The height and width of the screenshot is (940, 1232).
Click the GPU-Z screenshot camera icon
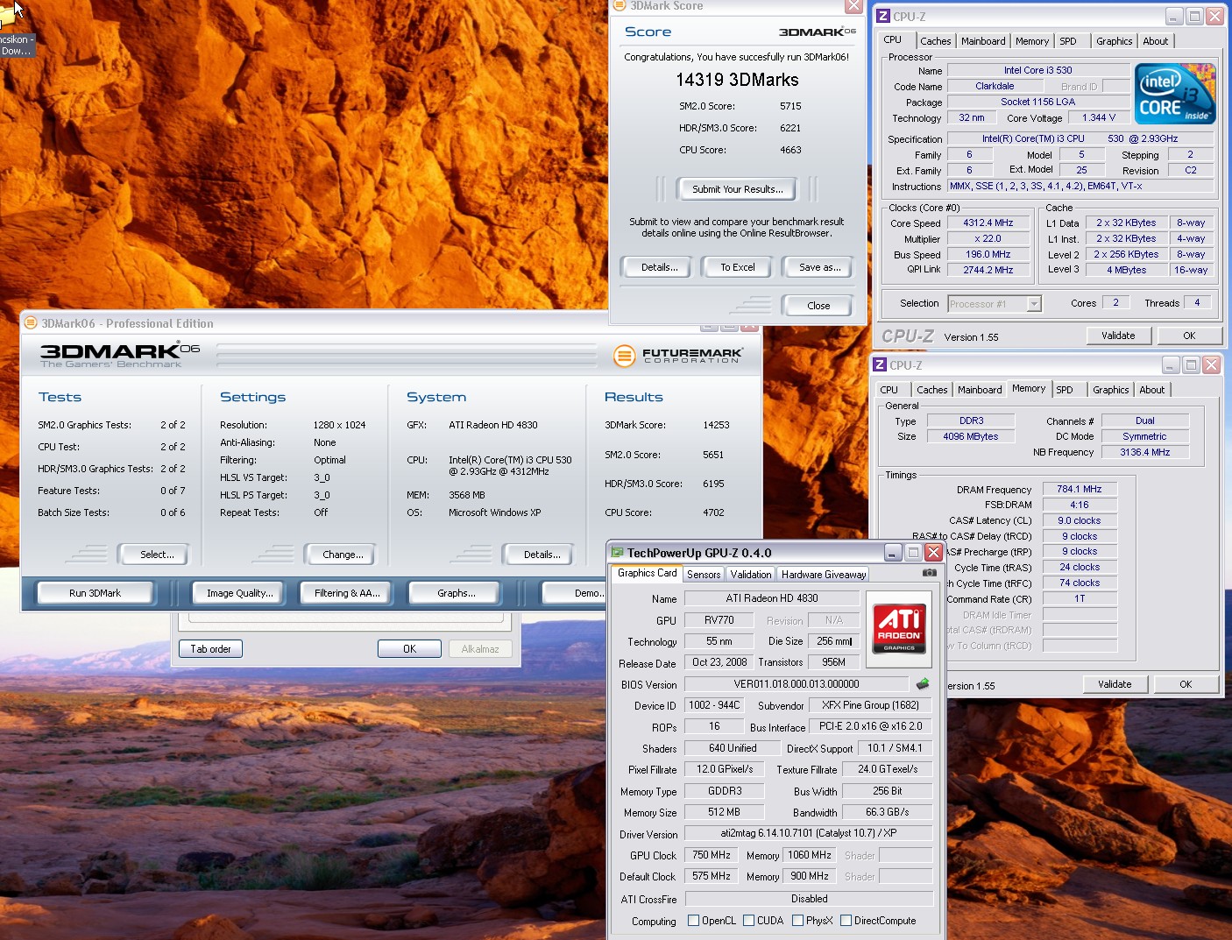tap(929, 573)
